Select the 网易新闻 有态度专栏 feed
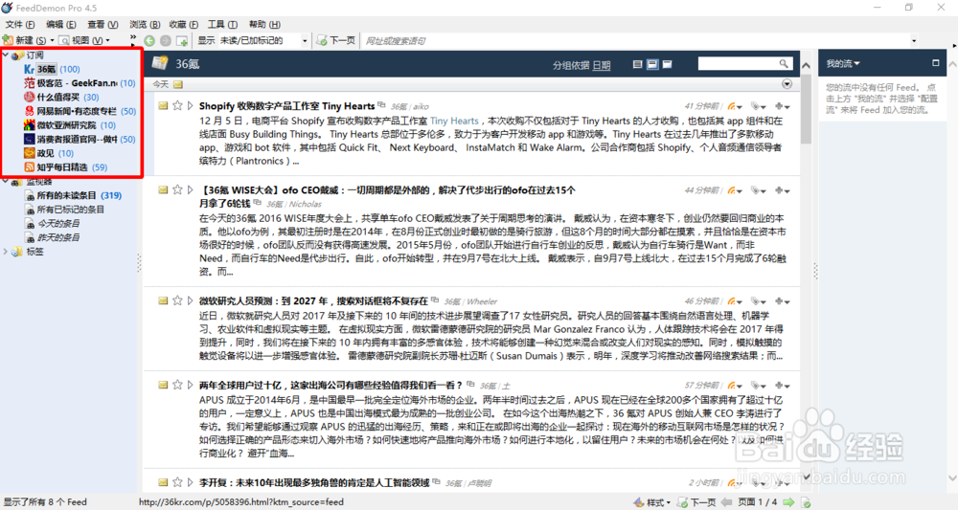The width and height of the screenshot is (958, 510). (80, 111)
